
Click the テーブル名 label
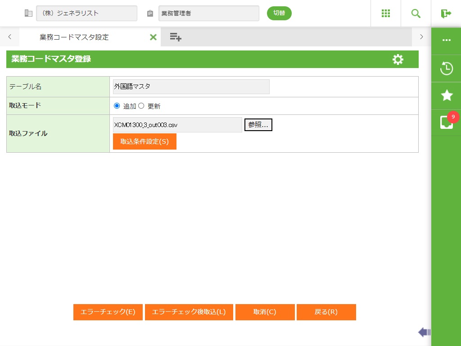[25, 86]
